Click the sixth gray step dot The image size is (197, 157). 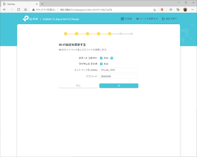[121, 34]
